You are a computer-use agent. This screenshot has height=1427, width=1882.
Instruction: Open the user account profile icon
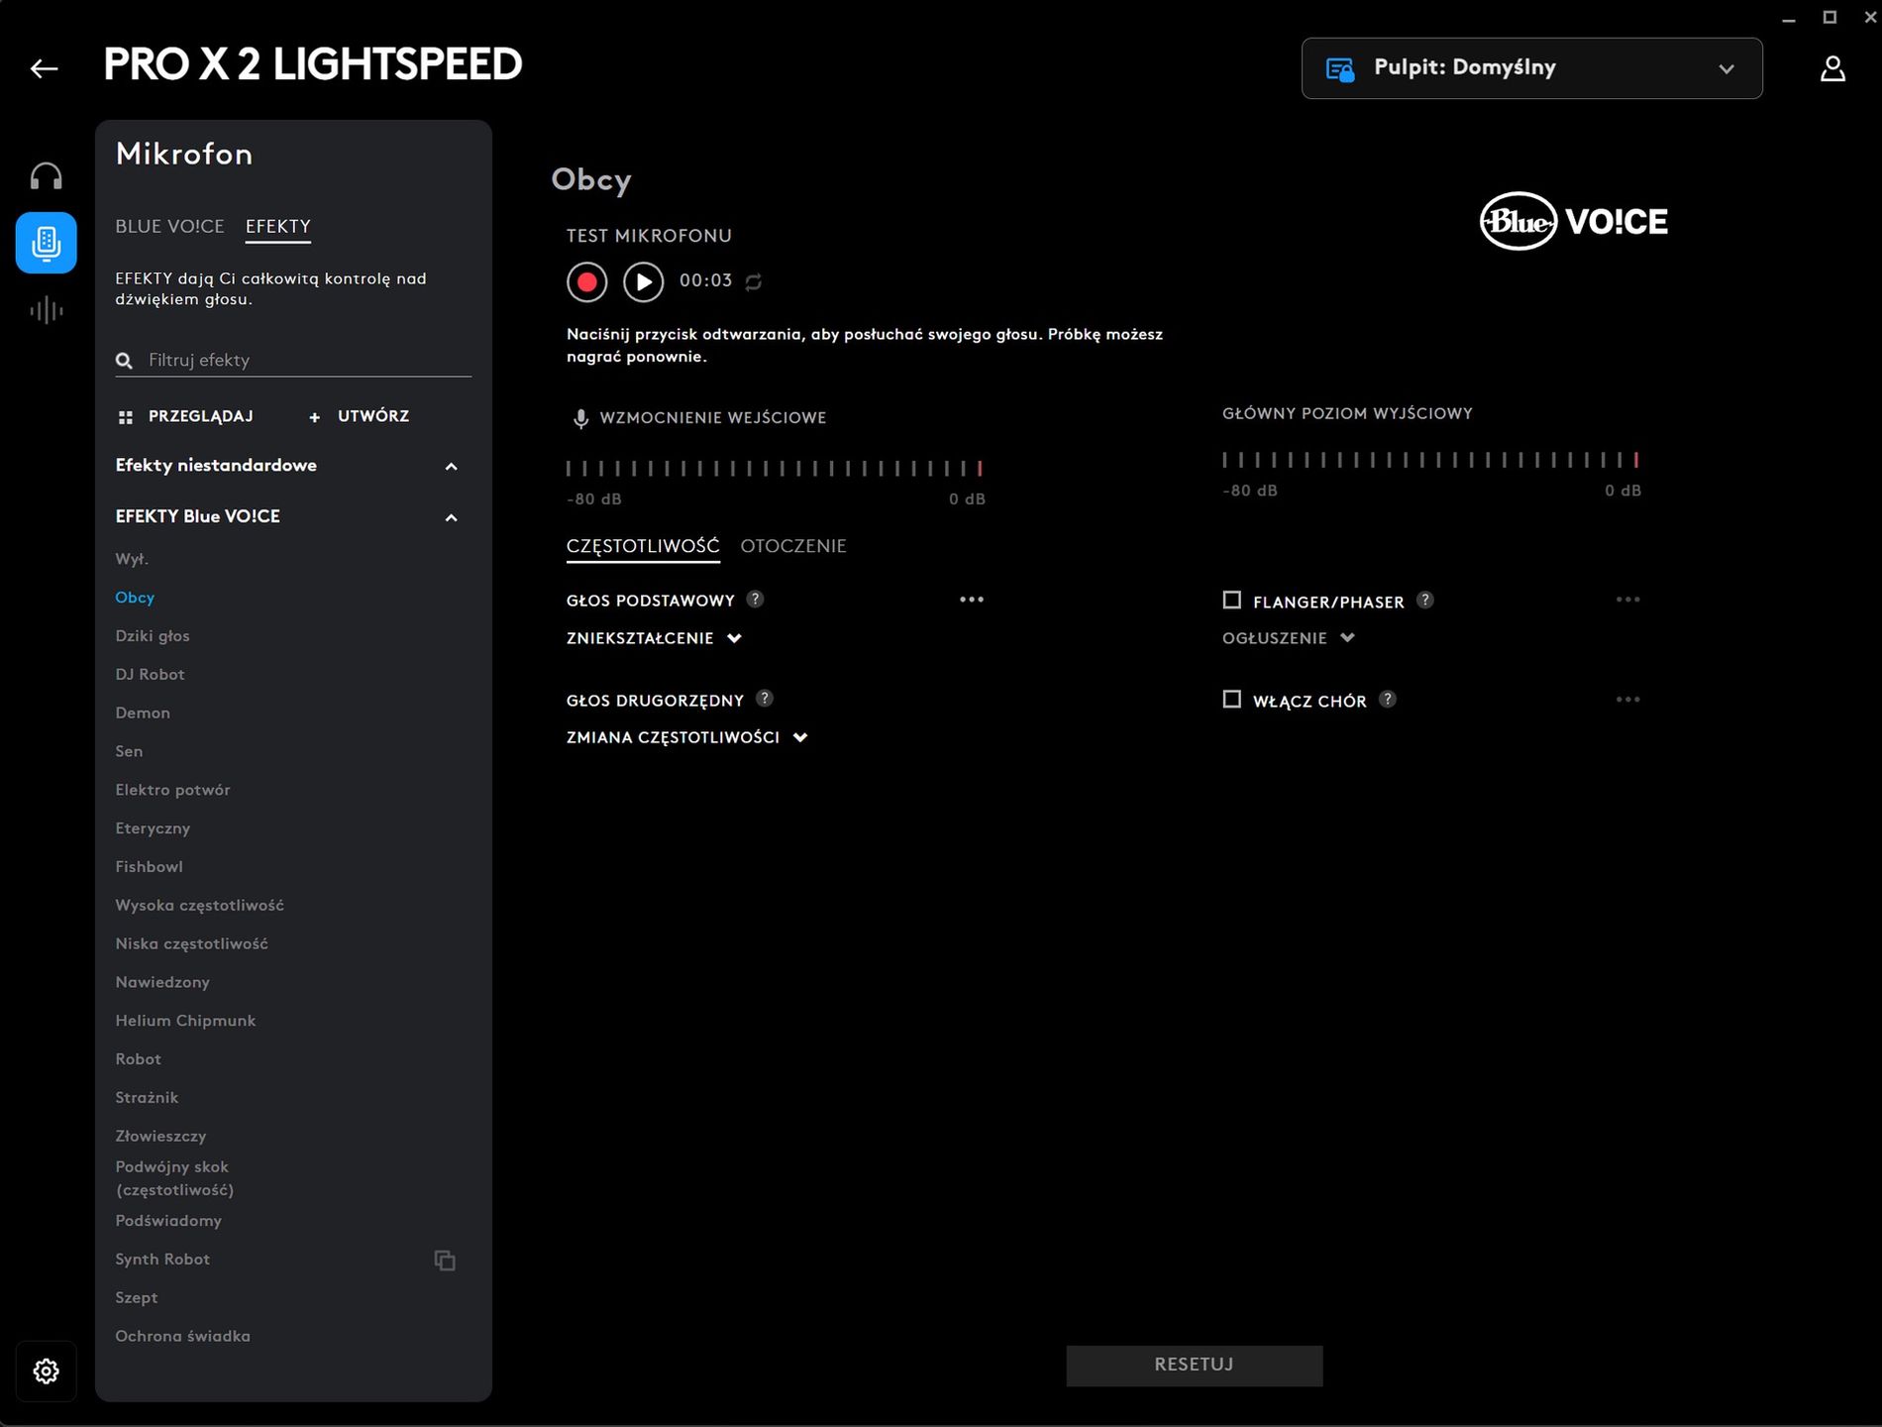1832,68
